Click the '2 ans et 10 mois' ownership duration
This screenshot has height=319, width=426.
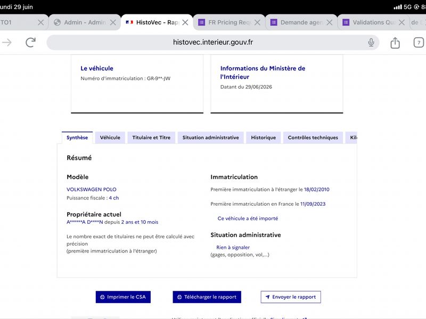click(x=140, y=222)
